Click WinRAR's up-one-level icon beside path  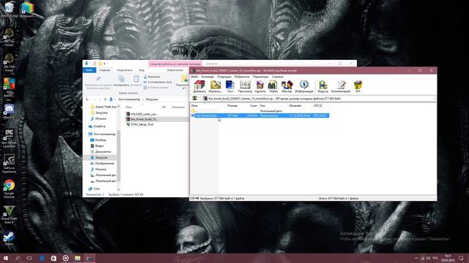tap(195, 98)
